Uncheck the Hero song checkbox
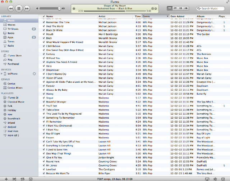The height and width of the screenshot is (181, 230). click(x=44, y=66)
